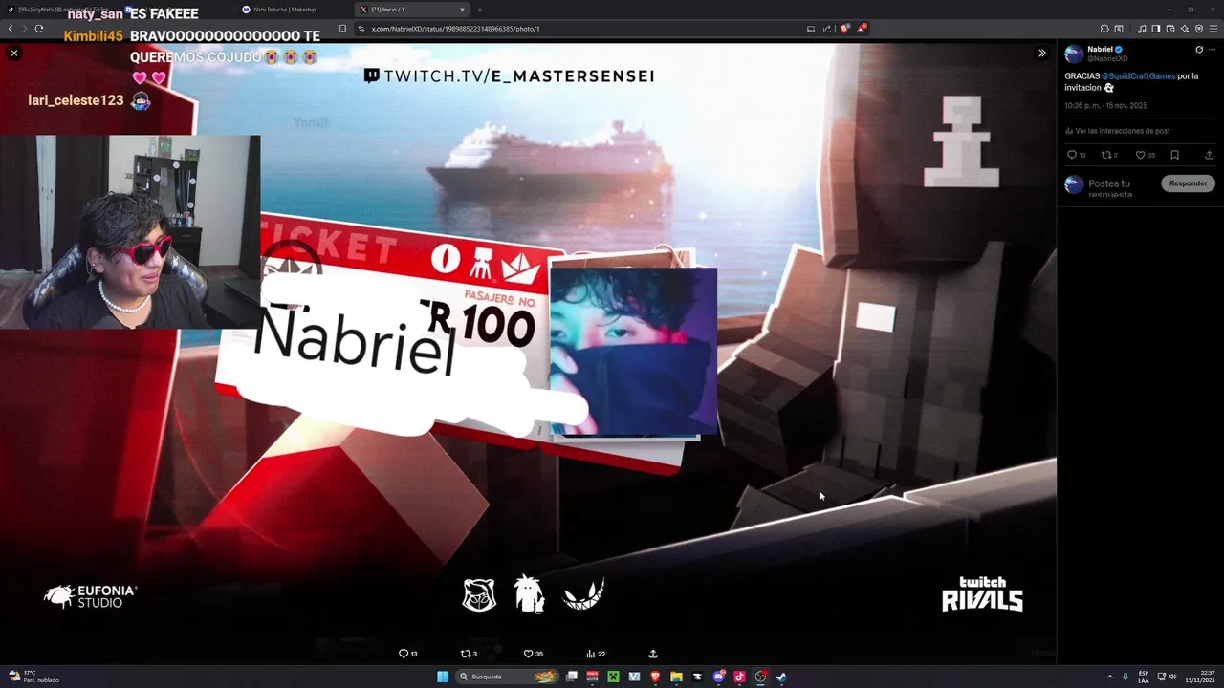Reload the current page

point(39,29)
